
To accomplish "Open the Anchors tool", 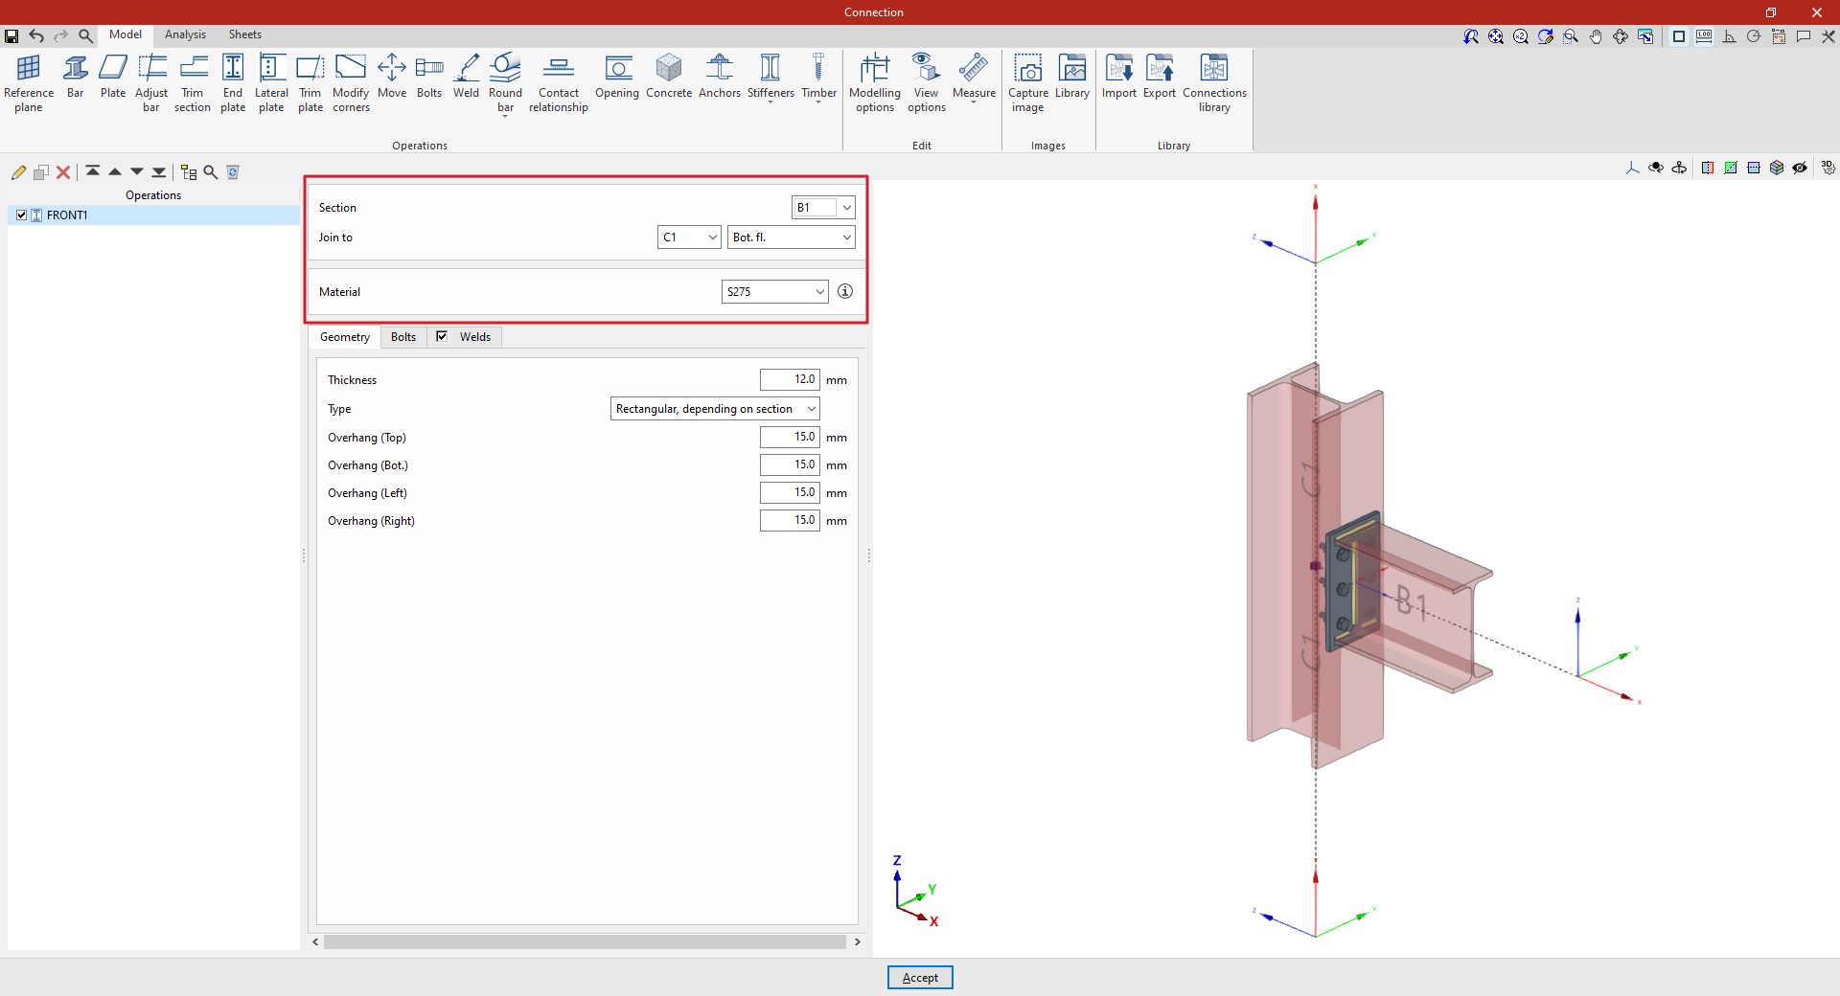I will coord(720,77).
